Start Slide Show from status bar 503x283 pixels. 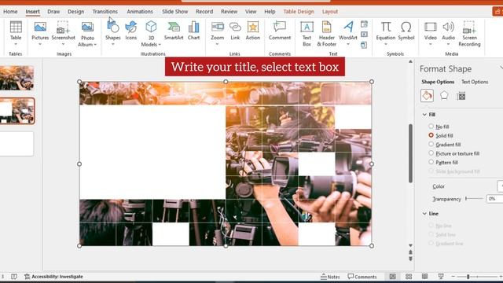click(441, 276)
